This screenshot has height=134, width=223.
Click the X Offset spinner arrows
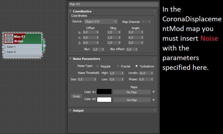[x=97, y=32]
